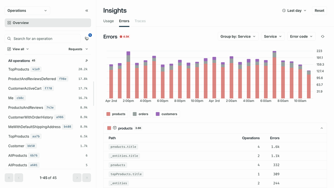This screenshot has height=188, width=334.
Task: Go to the first page of operations
Action: coord(9,178)
